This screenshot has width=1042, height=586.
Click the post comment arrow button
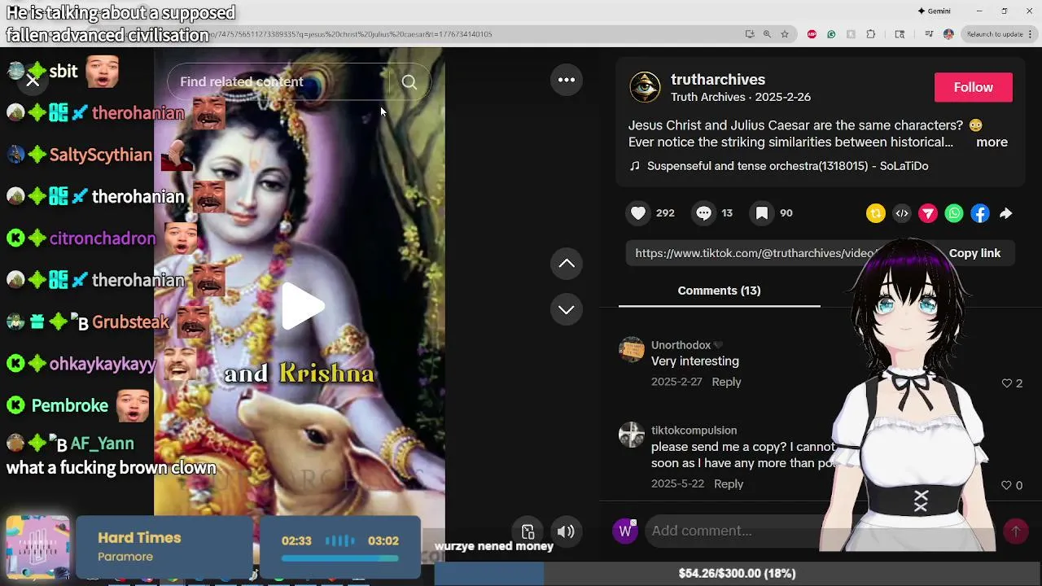click(x=1015, y=531)
